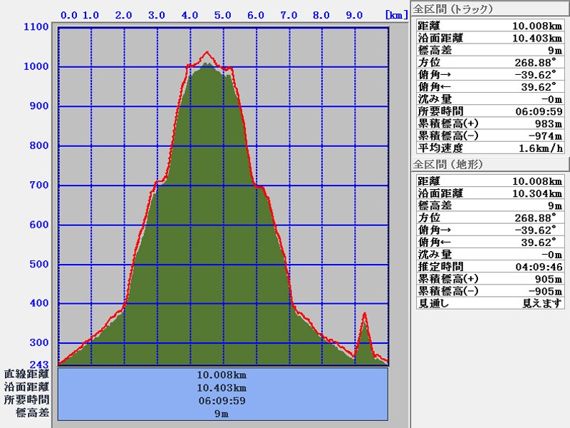Screen dimensions: 570x428
Task: Click the small secondary peak near 9.0 km
Action: 365,314
